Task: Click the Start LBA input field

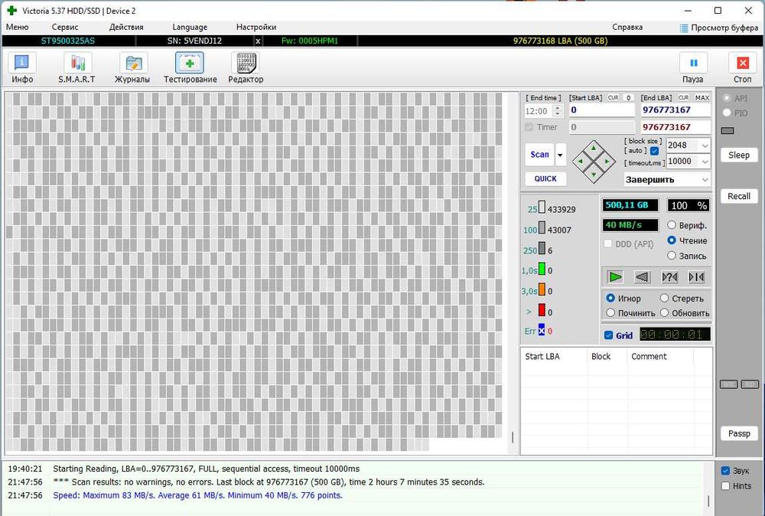Action: coord(602,110)
